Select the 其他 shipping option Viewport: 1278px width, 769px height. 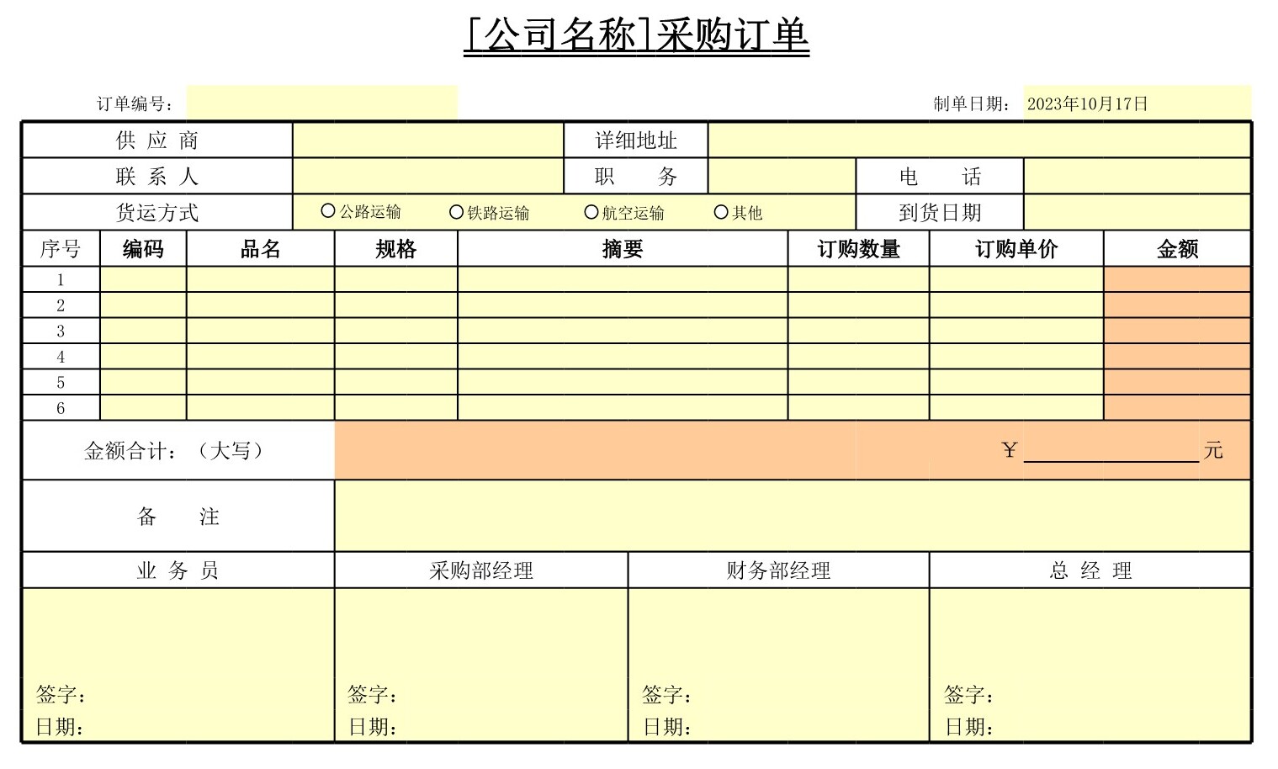pos(721,213)
